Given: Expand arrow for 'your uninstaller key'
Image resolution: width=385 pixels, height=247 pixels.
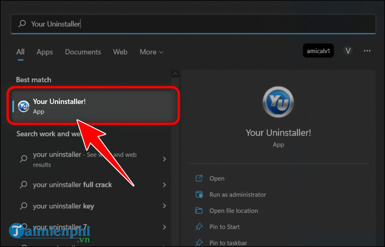Looking at the screenshot, I should 164,206.
